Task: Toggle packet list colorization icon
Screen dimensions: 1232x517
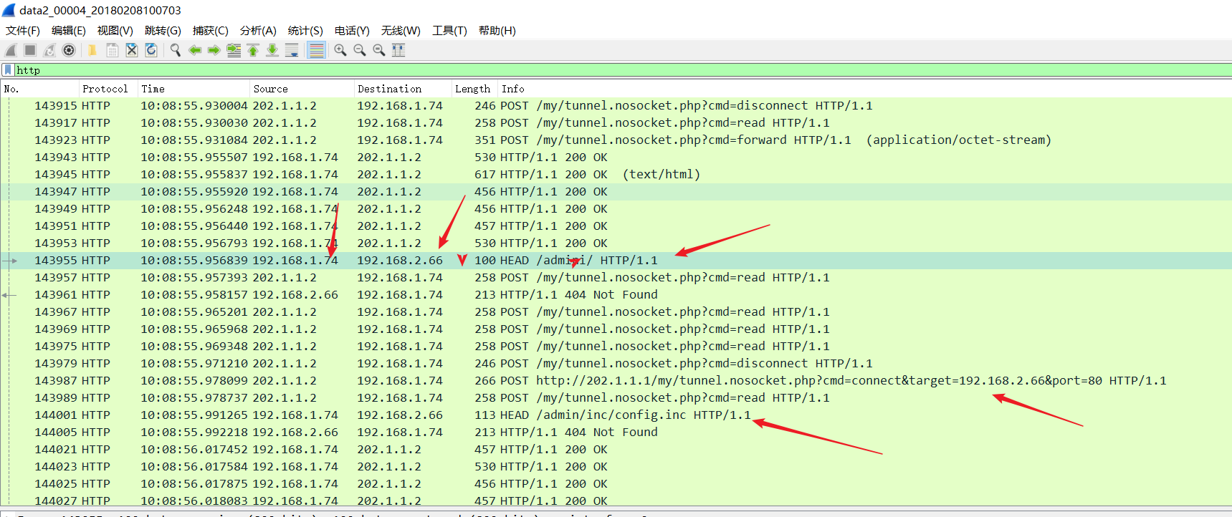Action: (x=316, y=50)
